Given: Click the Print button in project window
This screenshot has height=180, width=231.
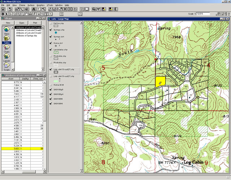Looking at the screenshot, I should pyautogui.click(x=35, y=23).
